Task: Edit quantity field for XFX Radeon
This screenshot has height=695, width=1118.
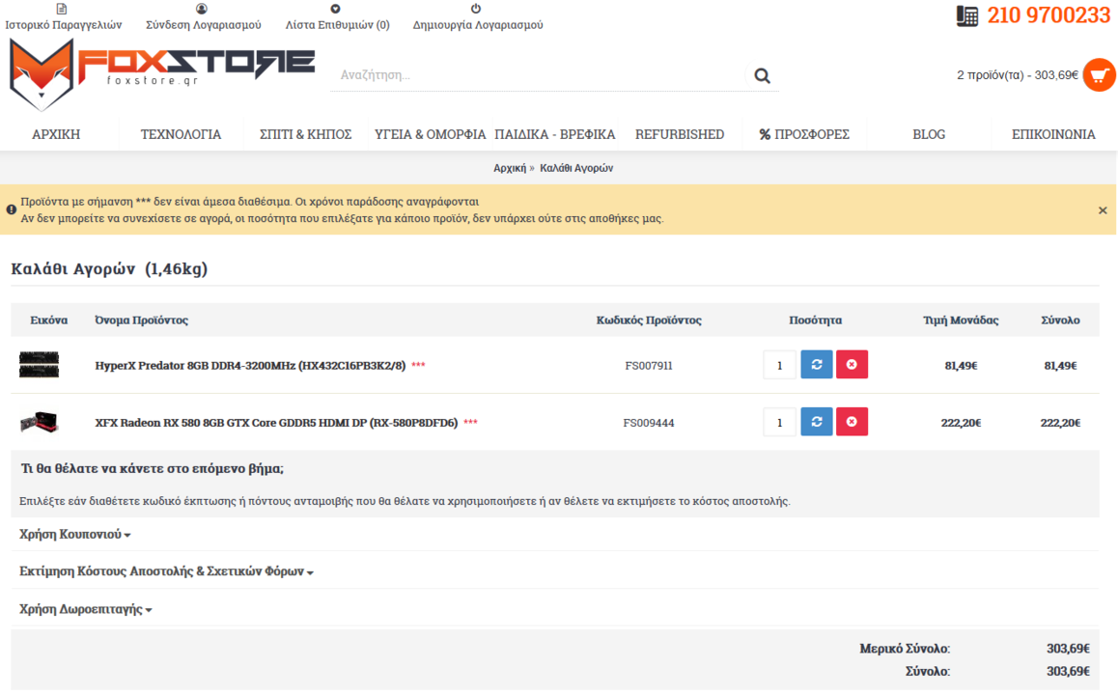Action: click(x=779, y=422)
